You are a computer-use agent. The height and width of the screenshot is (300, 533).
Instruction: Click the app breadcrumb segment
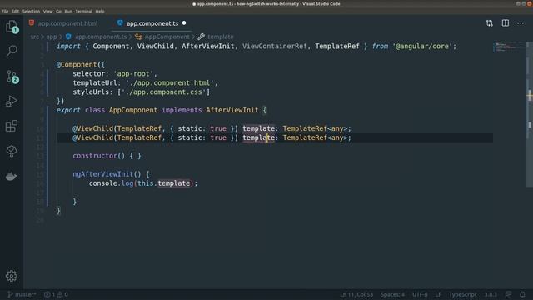tap(52, 37)
